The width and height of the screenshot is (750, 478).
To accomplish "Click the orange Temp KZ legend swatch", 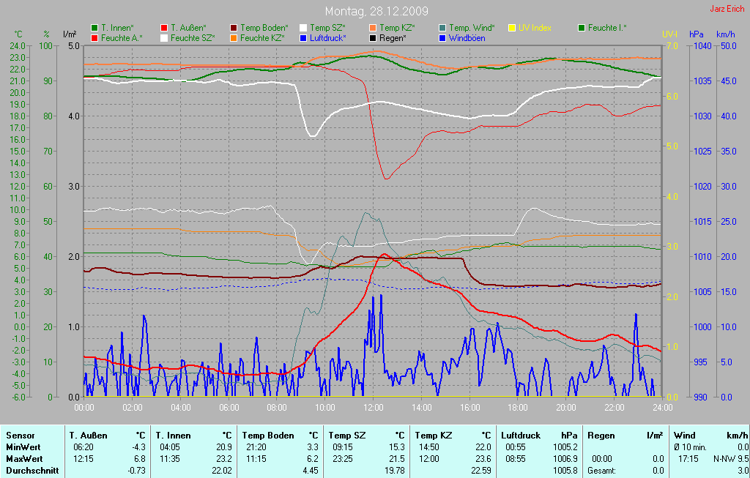I will tap(373, 28).
